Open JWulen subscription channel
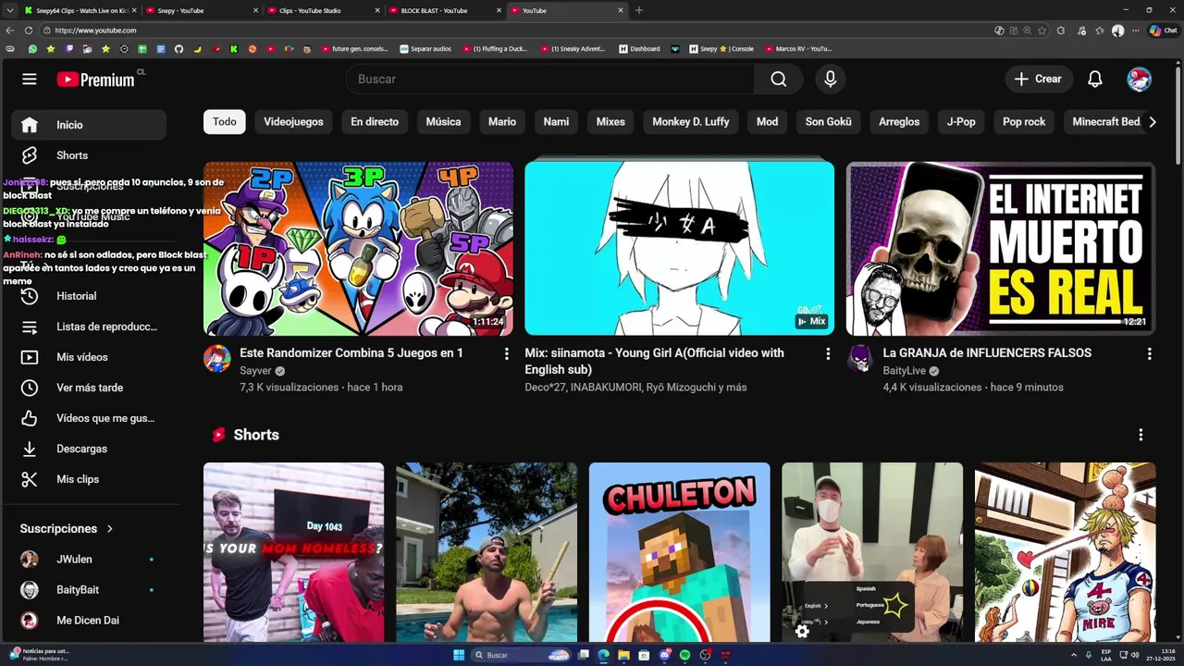 tap(89, 560)
